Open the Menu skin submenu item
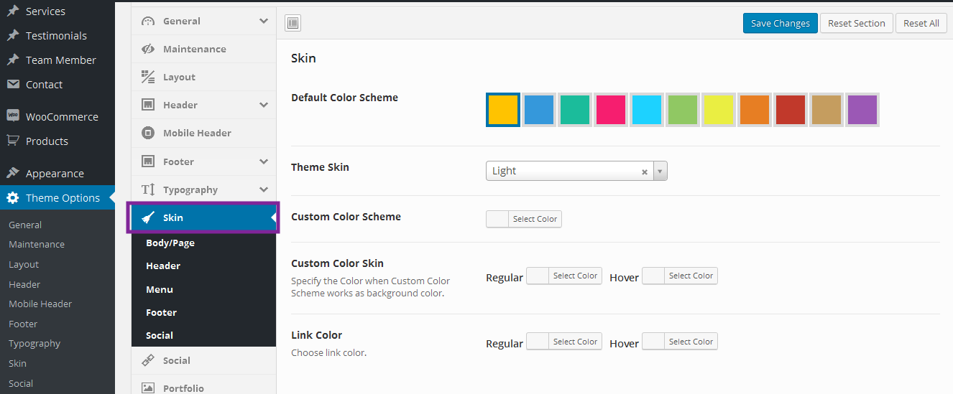Viewport: 953px width, 394px height. click(x=160, y=289)
